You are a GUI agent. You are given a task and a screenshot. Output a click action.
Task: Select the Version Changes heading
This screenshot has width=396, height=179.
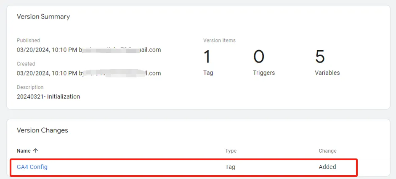(x=43, y=130)
